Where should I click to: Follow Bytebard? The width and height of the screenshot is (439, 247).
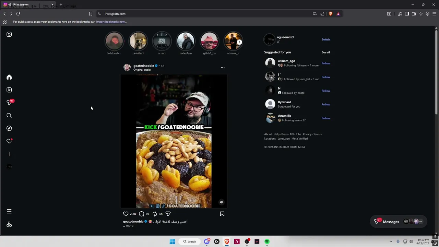pos(326,105)
